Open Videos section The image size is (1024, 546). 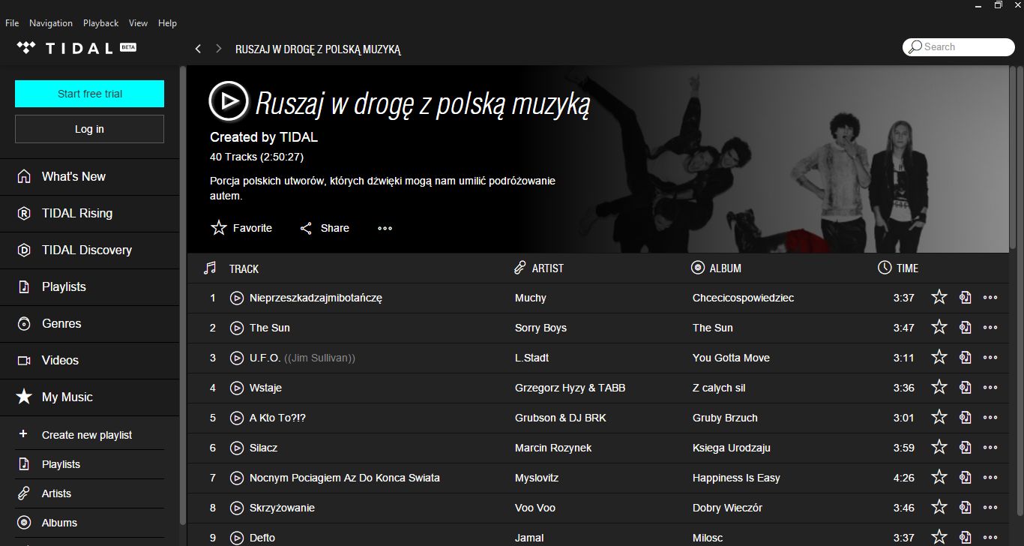pyautogui.click(x=90, y=361)
